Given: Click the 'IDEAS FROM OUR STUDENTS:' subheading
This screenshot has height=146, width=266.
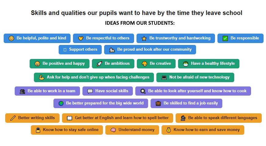Looking at the screenshot, I should [x=140, y=23].
